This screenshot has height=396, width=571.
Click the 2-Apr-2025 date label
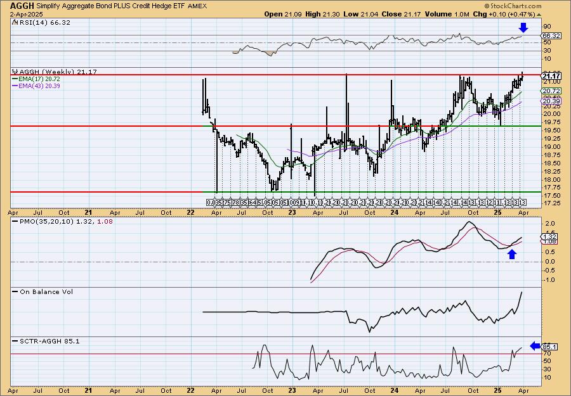27,14
